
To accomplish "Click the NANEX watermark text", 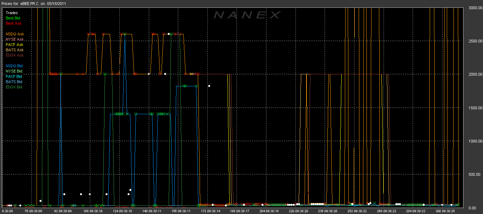I will 247,15.
